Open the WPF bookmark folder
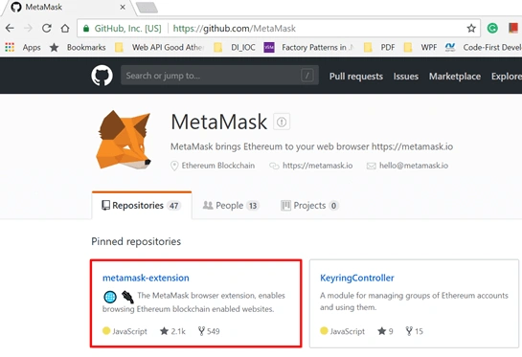Screen dimensions: 522x357 420,48
